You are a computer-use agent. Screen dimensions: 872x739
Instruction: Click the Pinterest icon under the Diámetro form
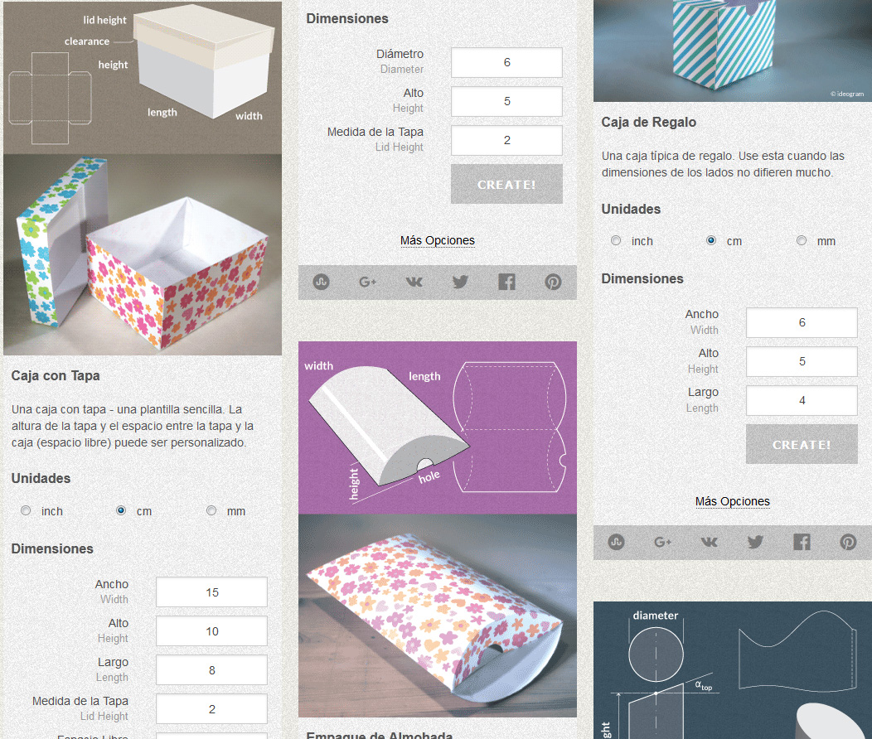553,282
